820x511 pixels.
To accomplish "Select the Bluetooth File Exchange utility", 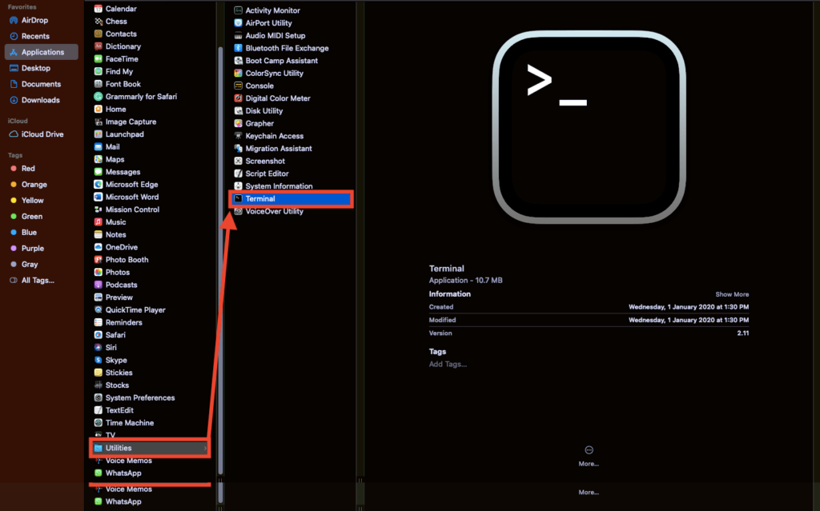I will [x=287, y=48].
